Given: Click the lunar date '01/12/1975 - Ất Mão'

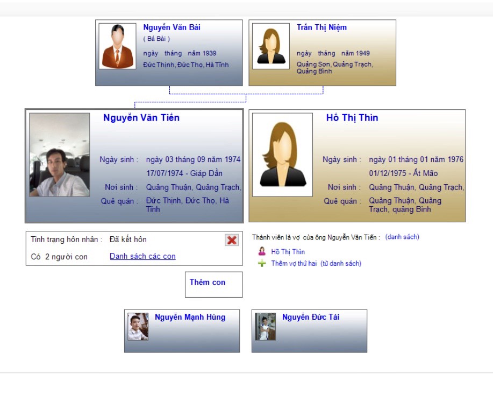Looking at the screenshot, I should [403, 173].
